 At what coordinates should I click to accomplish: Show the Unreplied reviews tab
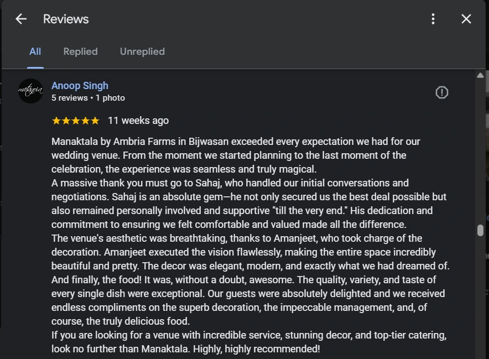pos(142,51)
